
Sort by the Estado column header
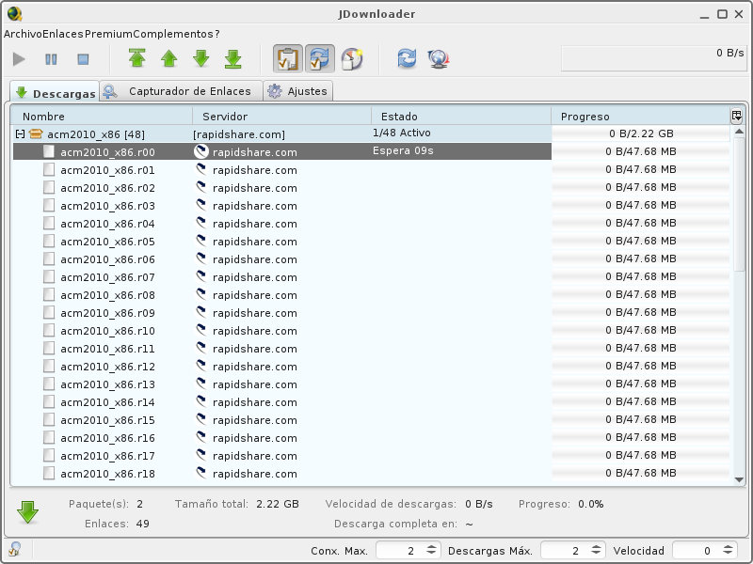tap(461, 117)
